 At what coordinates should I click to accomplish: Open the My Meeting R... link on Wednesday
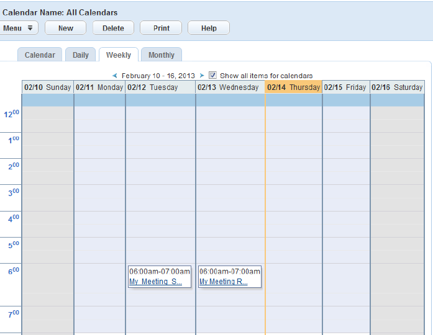pyautogui.click(x=224, y=282)
